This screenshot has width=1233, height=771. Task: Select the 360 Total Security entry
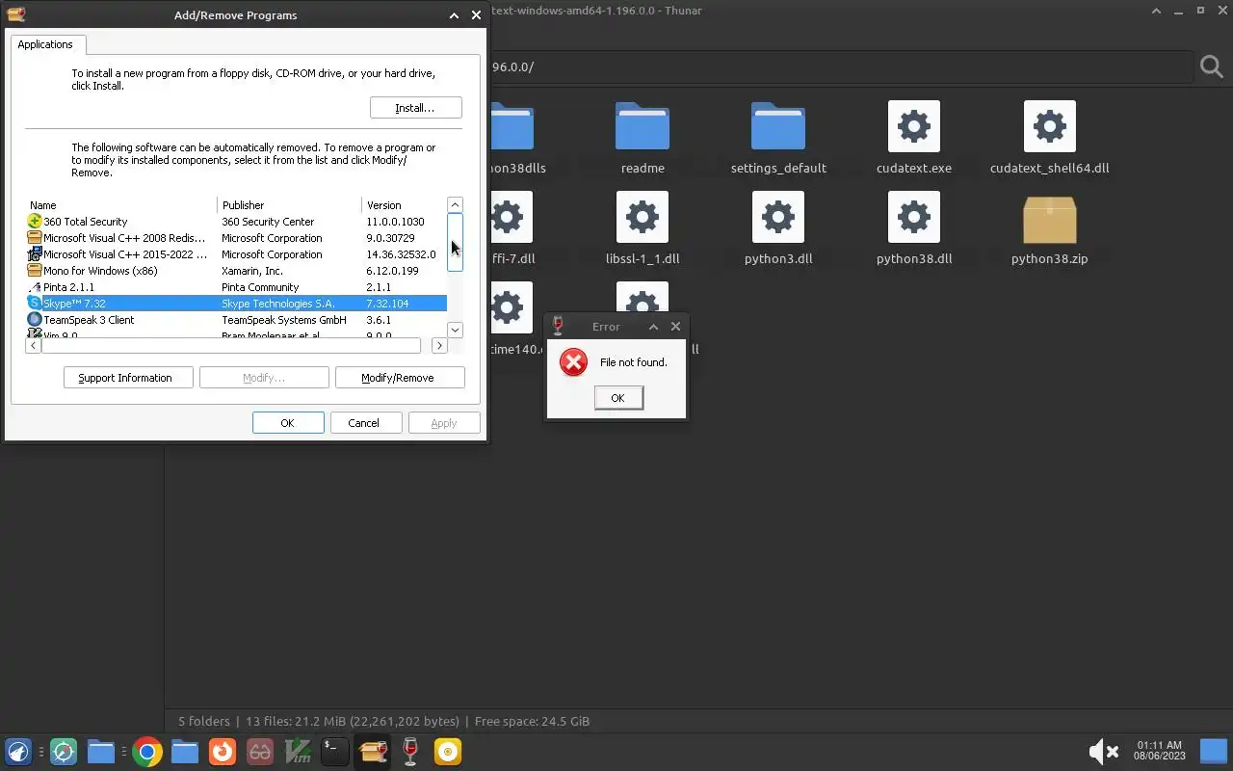tap(236, 222)
